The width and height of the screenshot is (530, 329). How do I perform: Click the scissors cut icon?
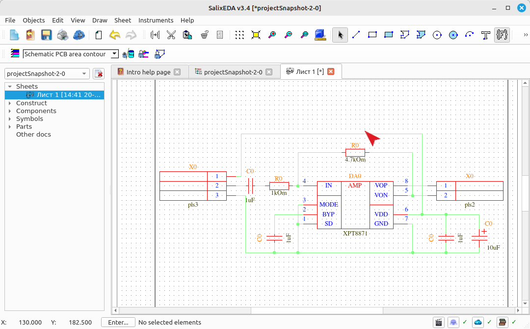(171, 35)
